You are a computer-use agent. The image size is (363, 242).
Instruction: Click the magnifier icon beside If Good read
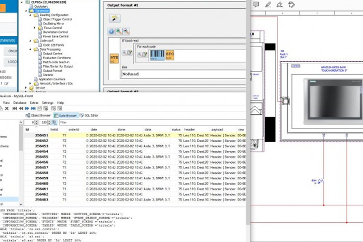124,53
